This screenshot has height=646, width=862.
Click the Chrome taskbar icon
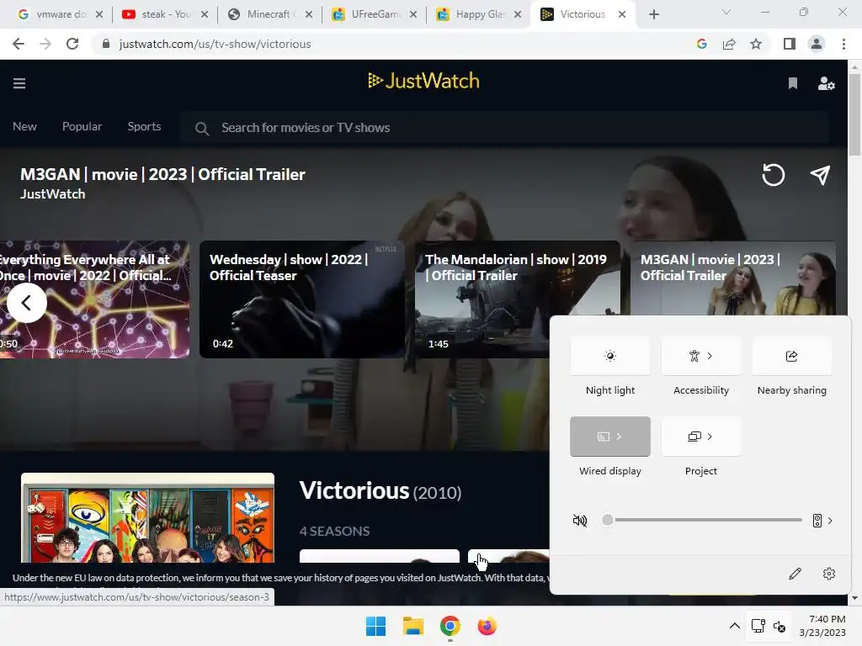450,626
